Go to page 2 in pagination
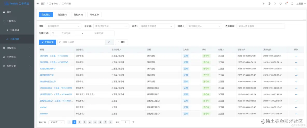Image resolution: width=307 pixels, height=128 pixels. coord(80,122)
